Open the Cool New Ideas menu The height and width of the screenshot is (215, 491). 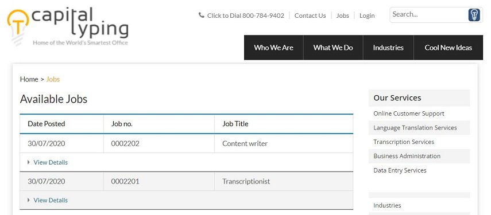[449, 48]
